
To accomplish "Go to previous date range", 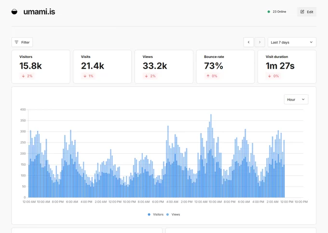I will pos(248,42).
